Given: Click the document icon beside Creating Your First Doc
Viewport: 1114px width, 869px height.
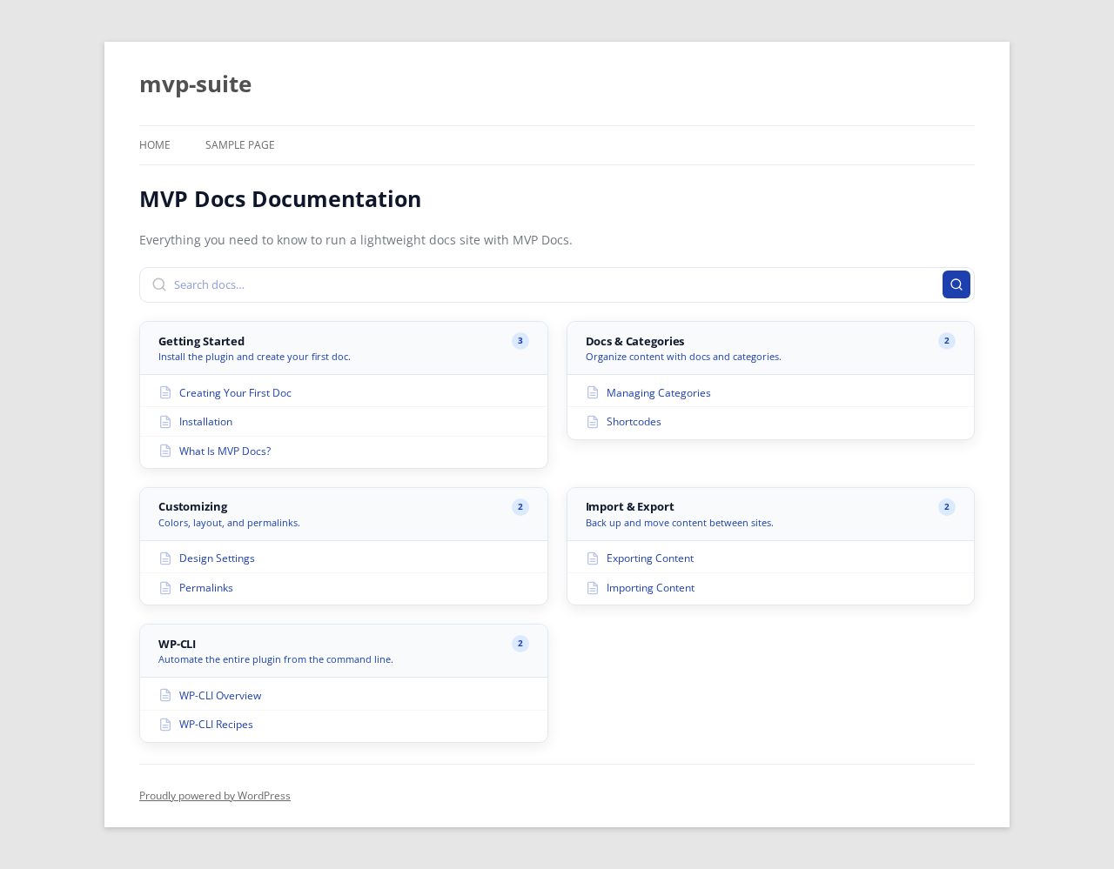Looking at the screenshot, I should tap(165, 392).
